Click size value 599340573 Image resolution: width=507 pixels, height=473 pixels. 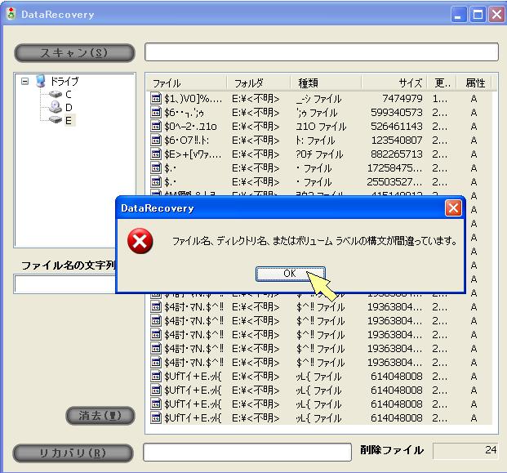click(397, 112)
